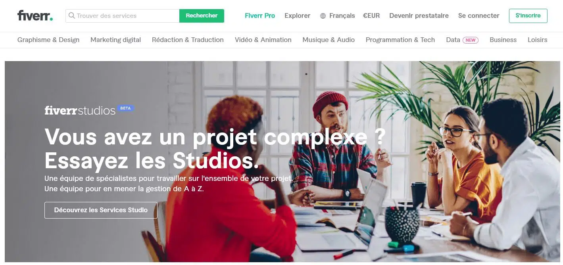The image size is (563, 265).
Task: Click the Fiverr logo
Action: point(35,15)
